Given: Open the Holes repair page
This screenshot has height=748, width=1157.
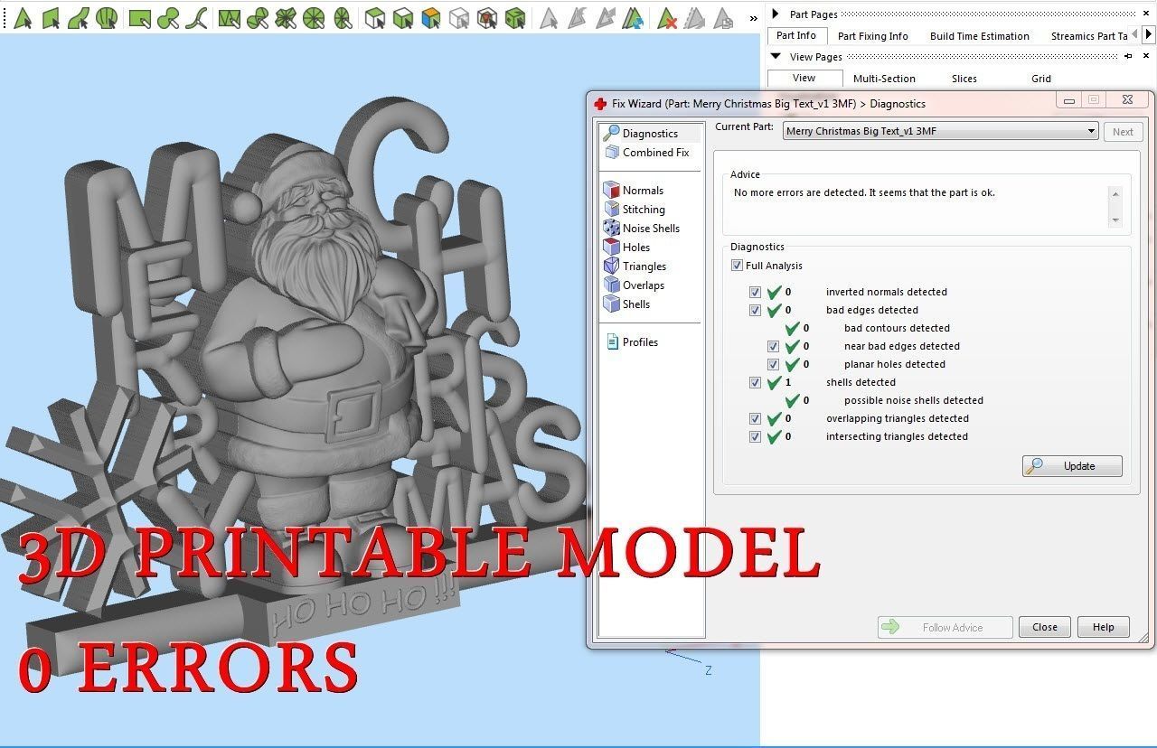Looking at the screenshot, I should [x=627, y=248].
